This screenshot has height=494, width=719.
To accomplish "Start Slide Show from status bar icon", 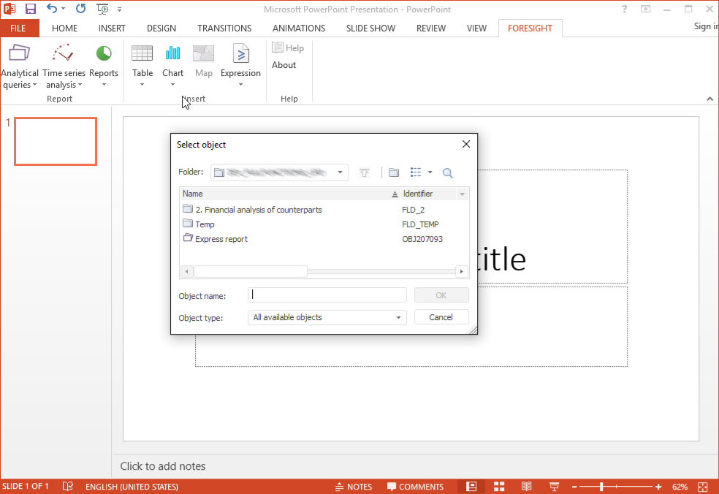I will (x=554, y=487).
